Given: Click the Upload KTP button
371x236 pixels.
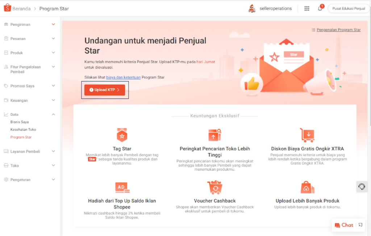Looking at the screenshot, I should (105, 90).
